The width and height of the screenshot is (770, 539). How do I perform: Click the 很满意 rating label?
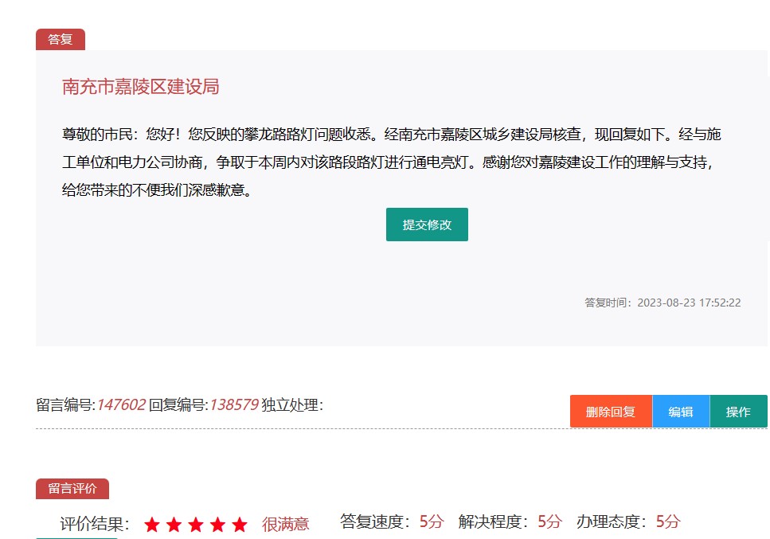pos(285,524)
